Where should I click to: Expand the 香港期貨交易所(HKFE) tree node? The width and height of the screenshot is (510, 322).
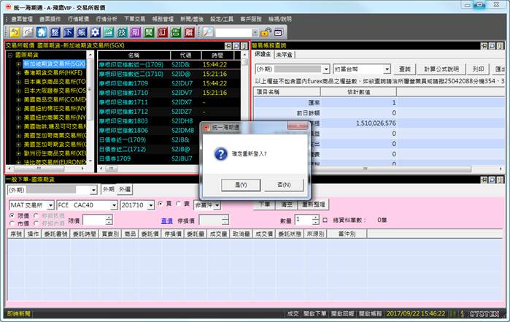(18, 73)
